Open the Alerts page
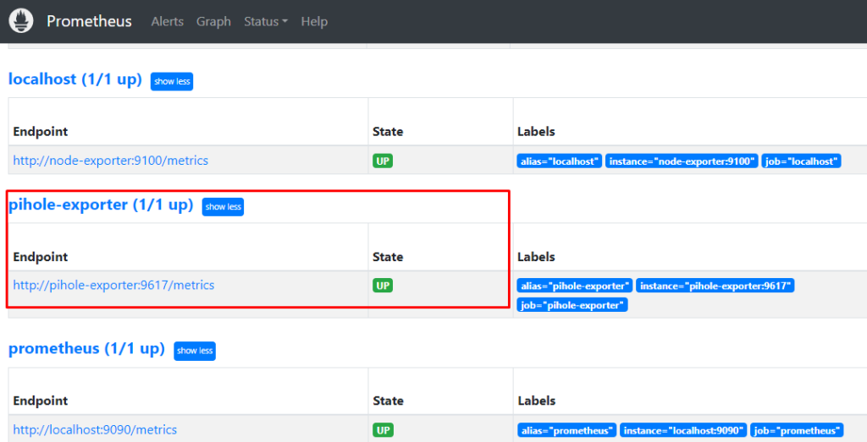Image resolution: width=867 pixels, height=442 pixels. click(x=167, y=21)
